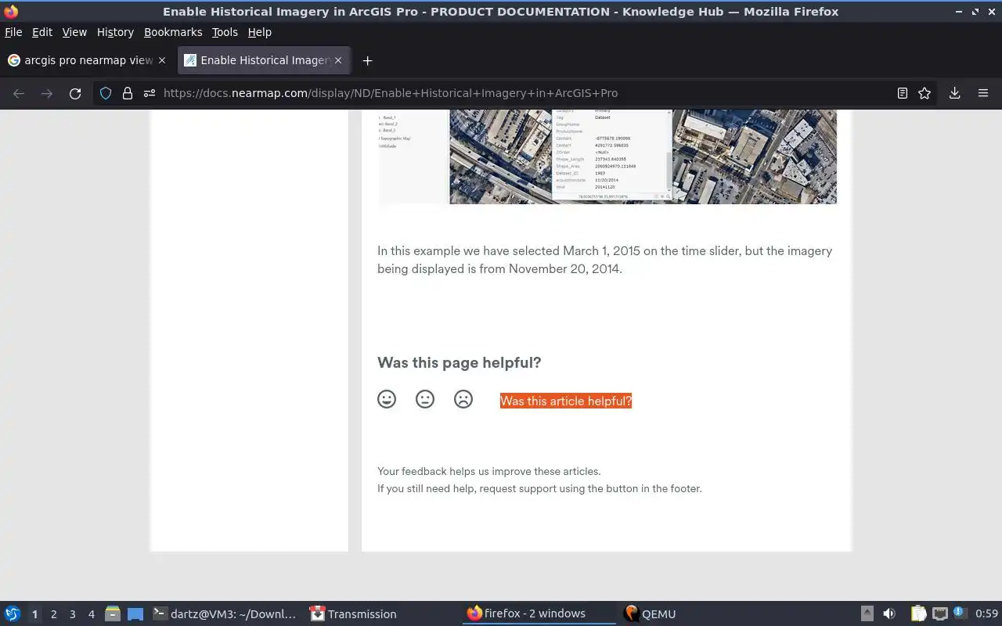Viewport: 1002px width, 626px height.
Task: Go forward to the next page
Action: 47,93
